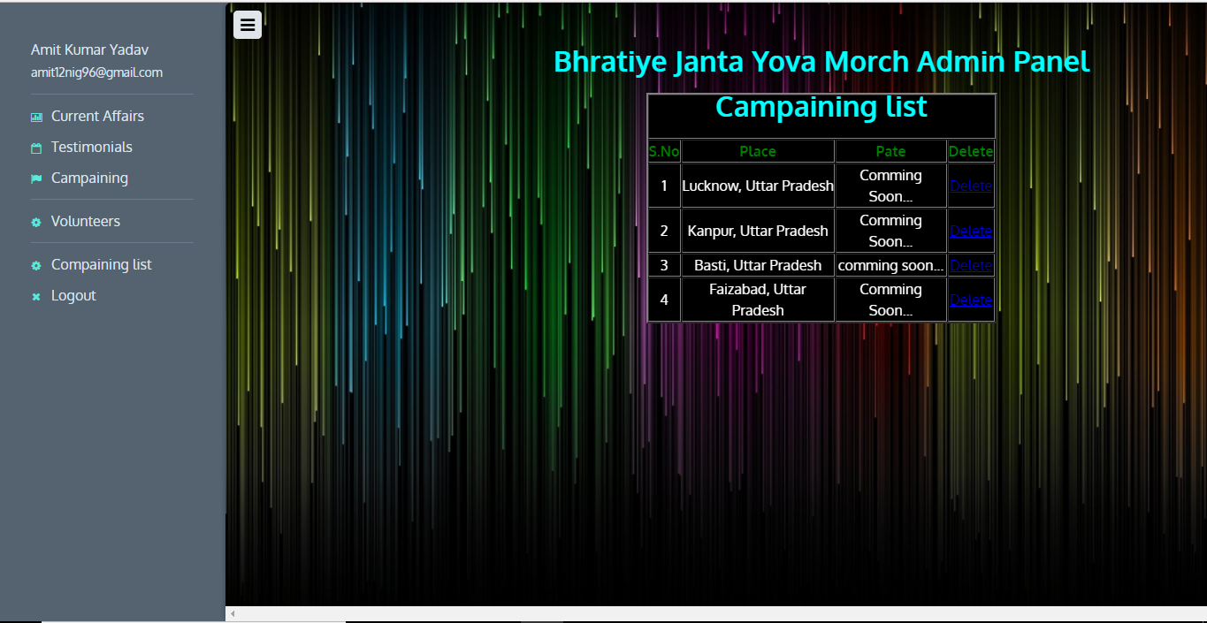
Task: Delete the Lucknow, Uttar Pradesh row
Action: point(971,186)
